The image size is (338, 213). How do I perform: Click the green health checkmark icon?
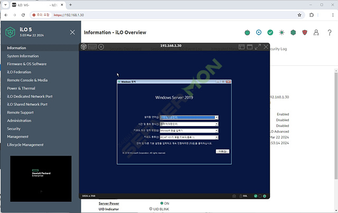tap(270, 33)
